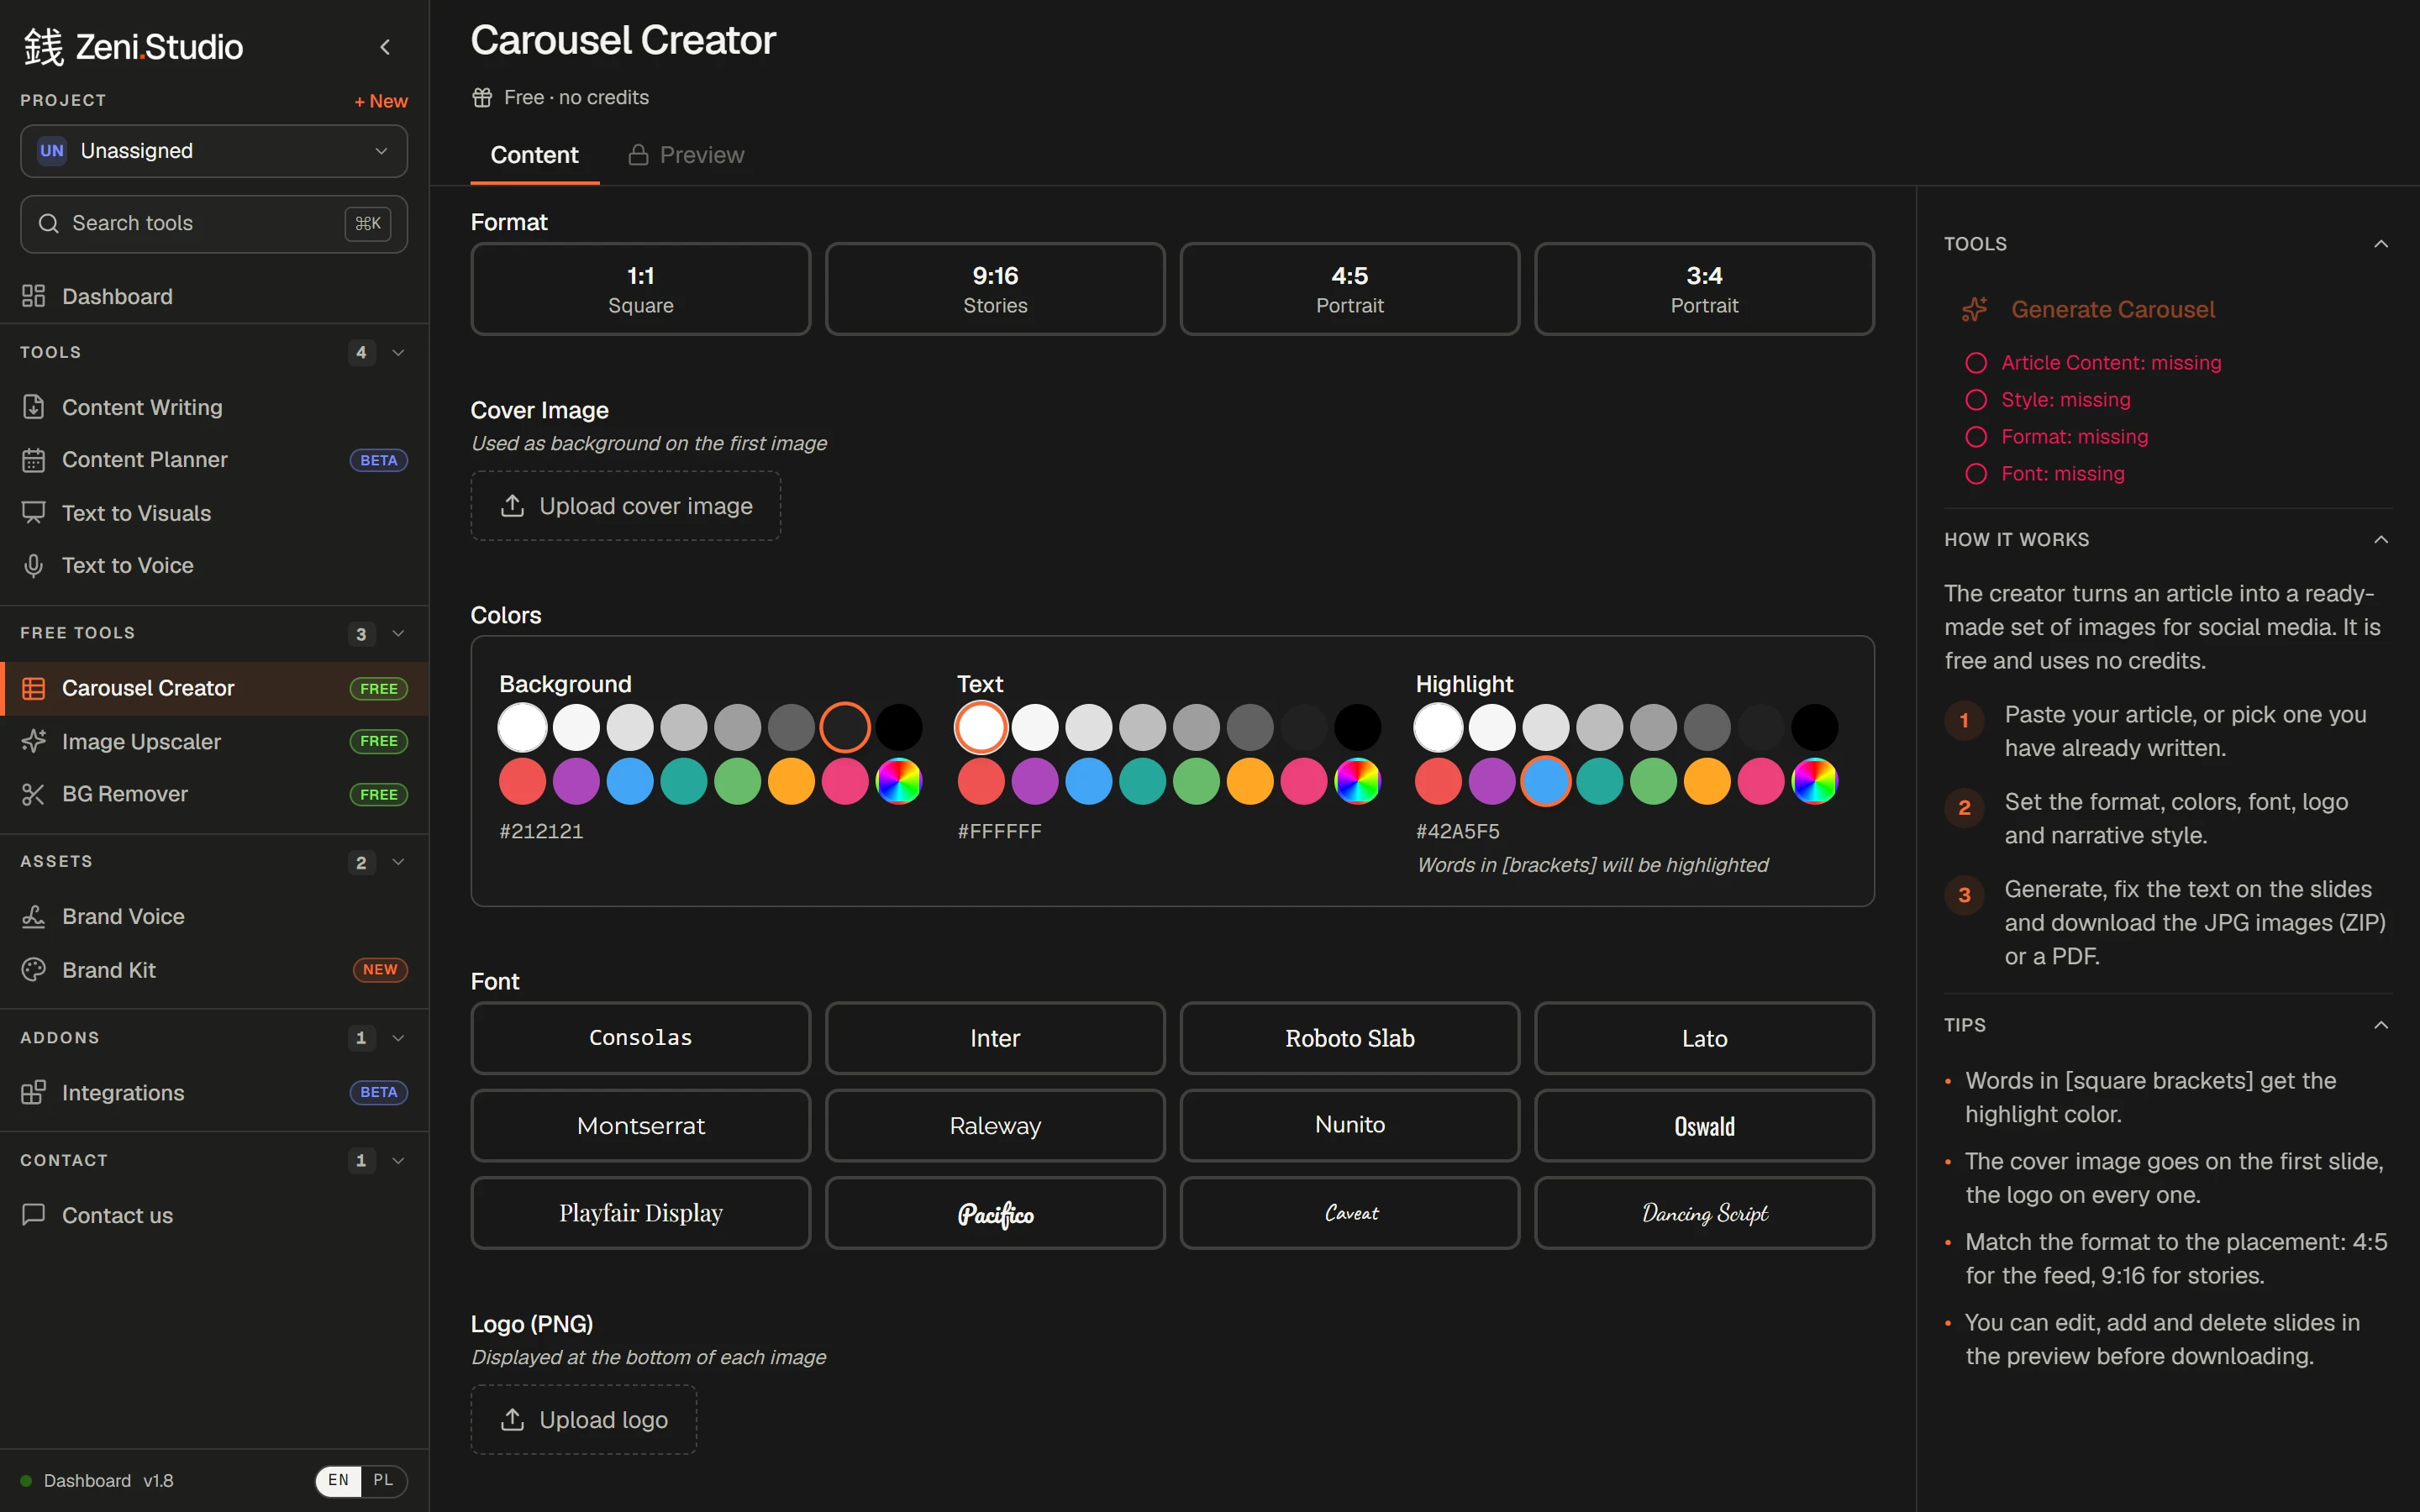
Task: Click the Content Planner calendar icon
Action: (34, 460)
